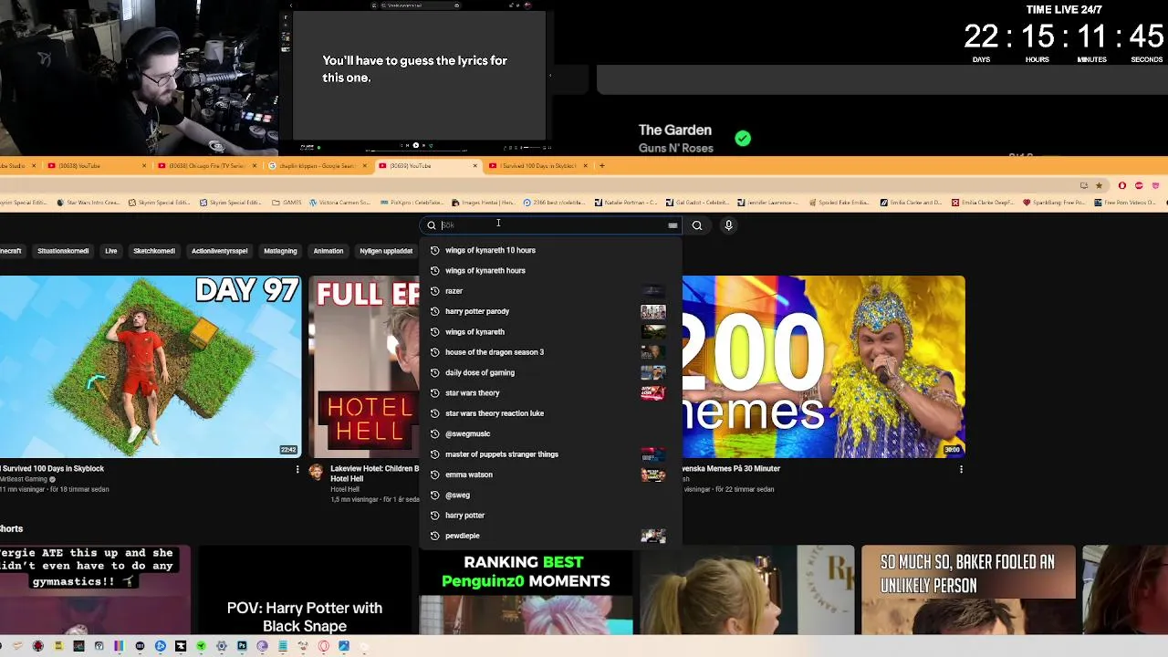Choose suggestion 'wings of kynareth hours'

(x=550, y=270)
